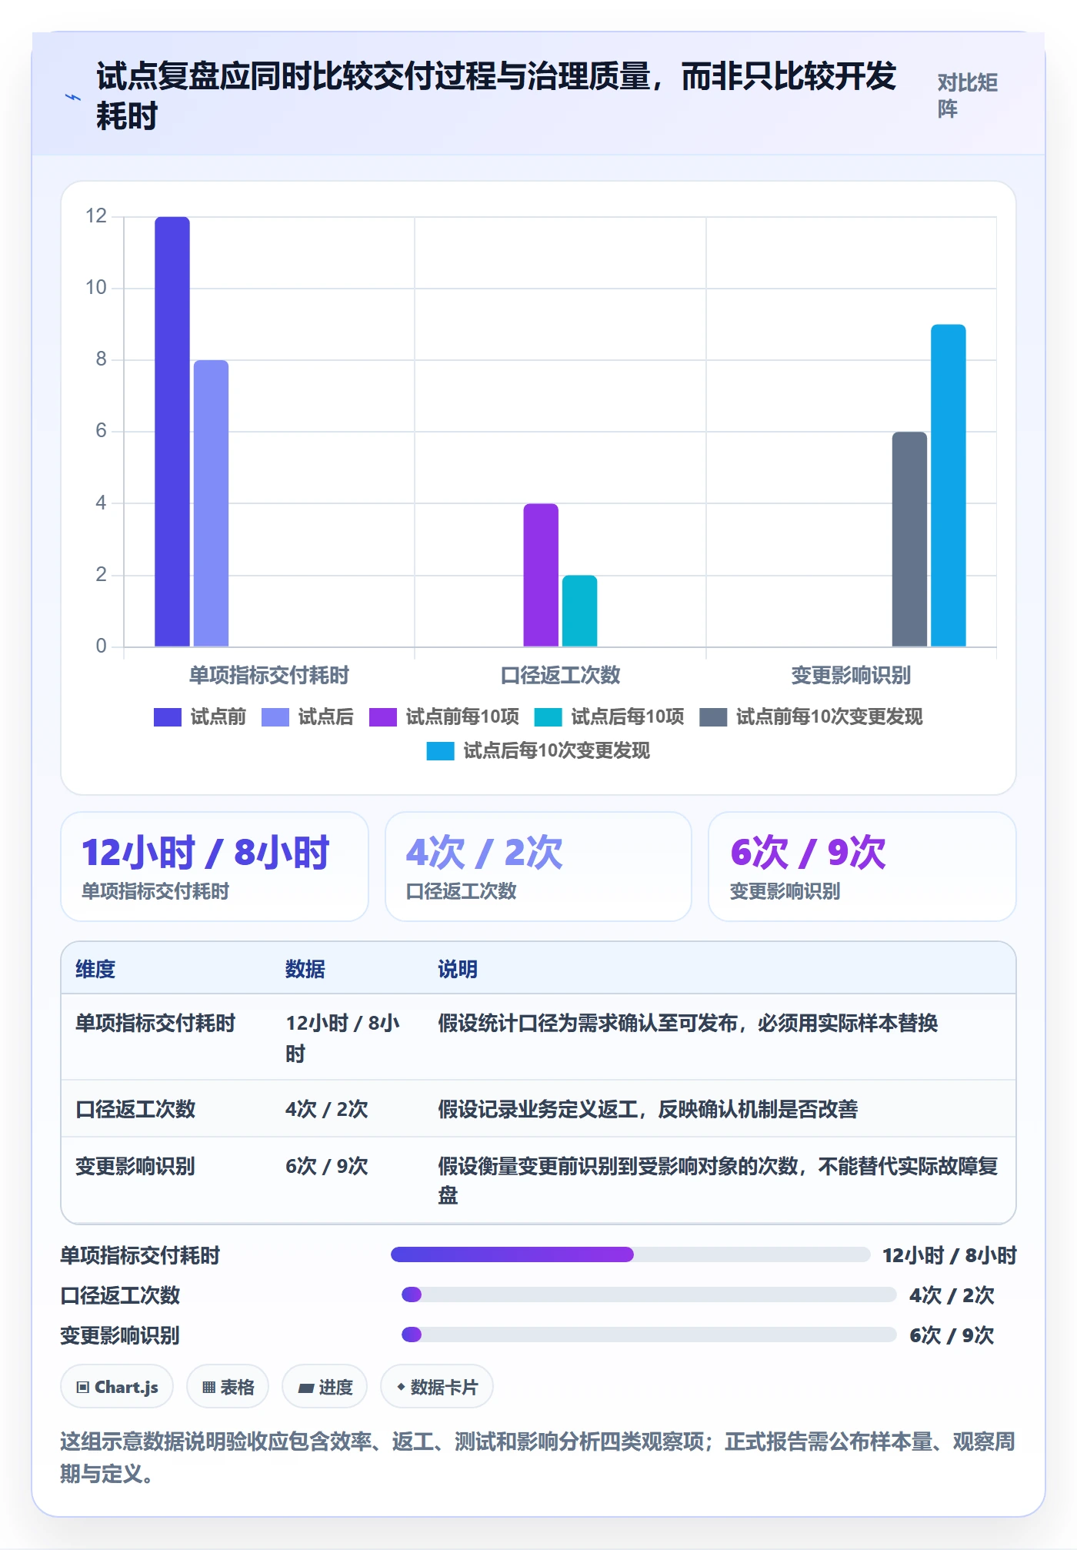1077x1550 pixels.
Task: Click the bar icon in 进度 chip
Action: 306,1388
